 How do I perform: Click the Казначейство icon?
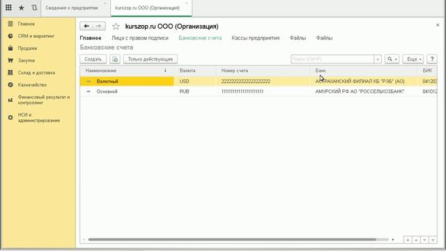point(10,85)
